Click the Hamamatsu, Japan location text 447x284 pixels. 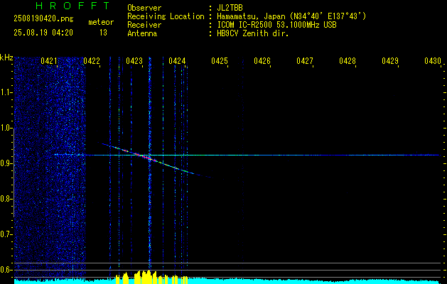pyautogui.click(x=291, y=16)
